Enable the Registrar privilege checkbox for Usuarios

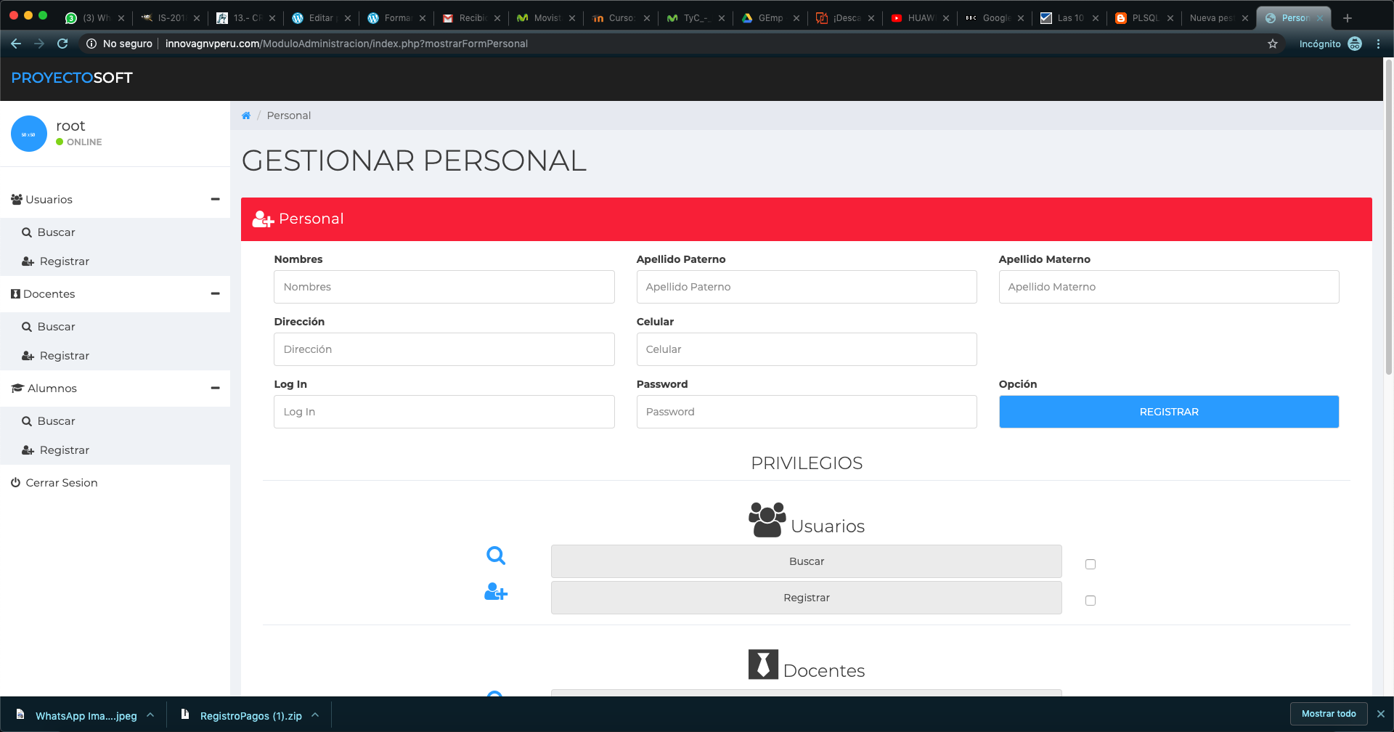pos(1090,601)
